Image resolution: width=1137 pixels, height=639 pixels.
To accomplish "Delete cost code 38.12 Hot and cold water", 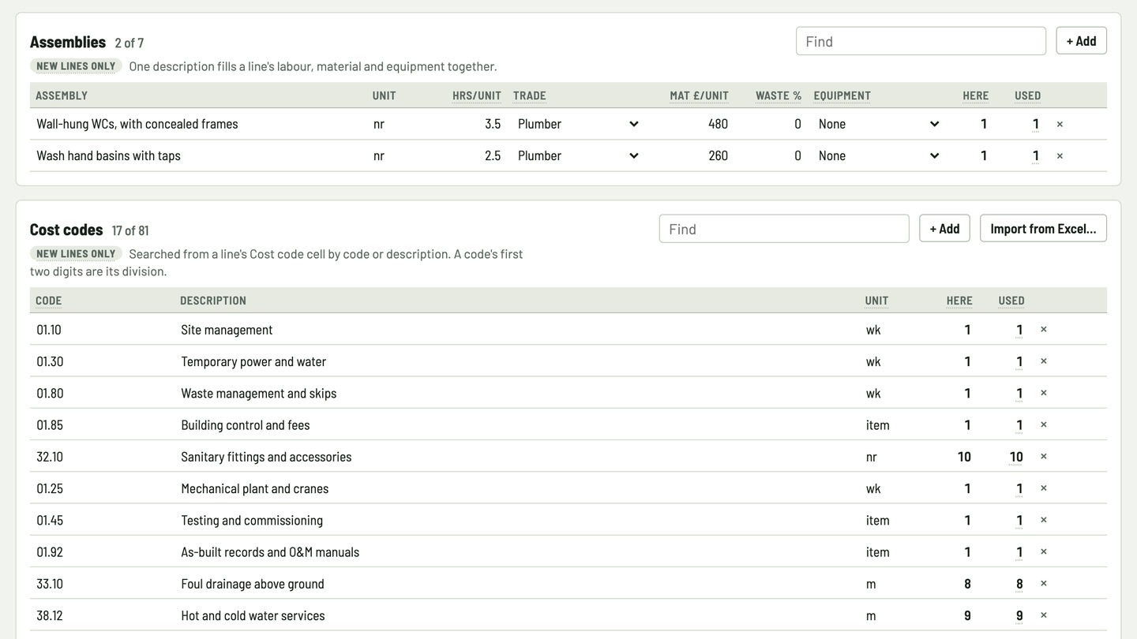I will pos(1043,615).
